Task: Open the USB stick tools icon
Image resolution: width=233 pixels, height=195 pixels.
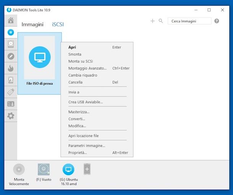Action: click(11, 92)
